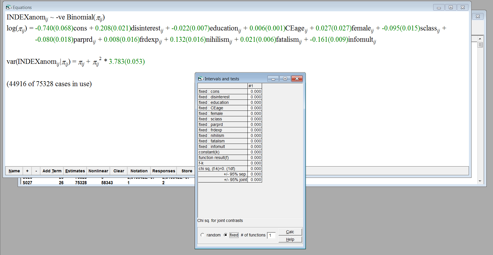This screenshot has width=493, height=255.
Task: Click the Name button in Equations toolbar
Action: [x=14, y=171]
